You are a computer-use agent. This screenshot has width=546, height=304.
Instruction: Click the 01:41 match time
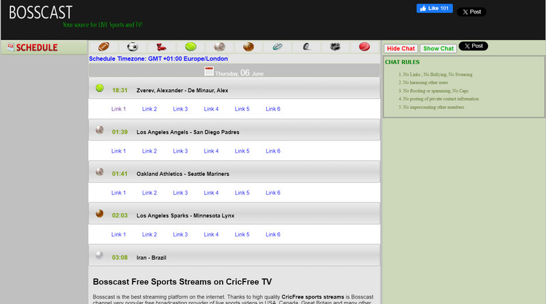pyautogui.click(x=120, y=174)
